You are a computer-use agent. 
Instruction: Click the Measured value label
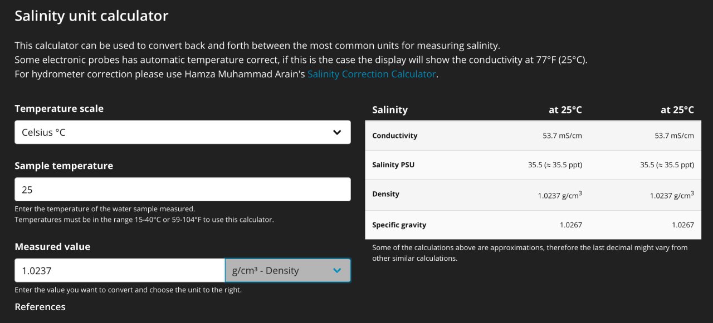coord(52,247)
